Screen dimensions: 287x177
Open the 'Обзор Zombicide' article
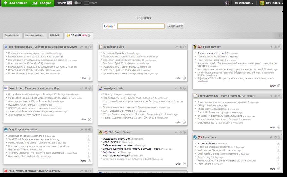pyautogui.click(x=207, y=106)
